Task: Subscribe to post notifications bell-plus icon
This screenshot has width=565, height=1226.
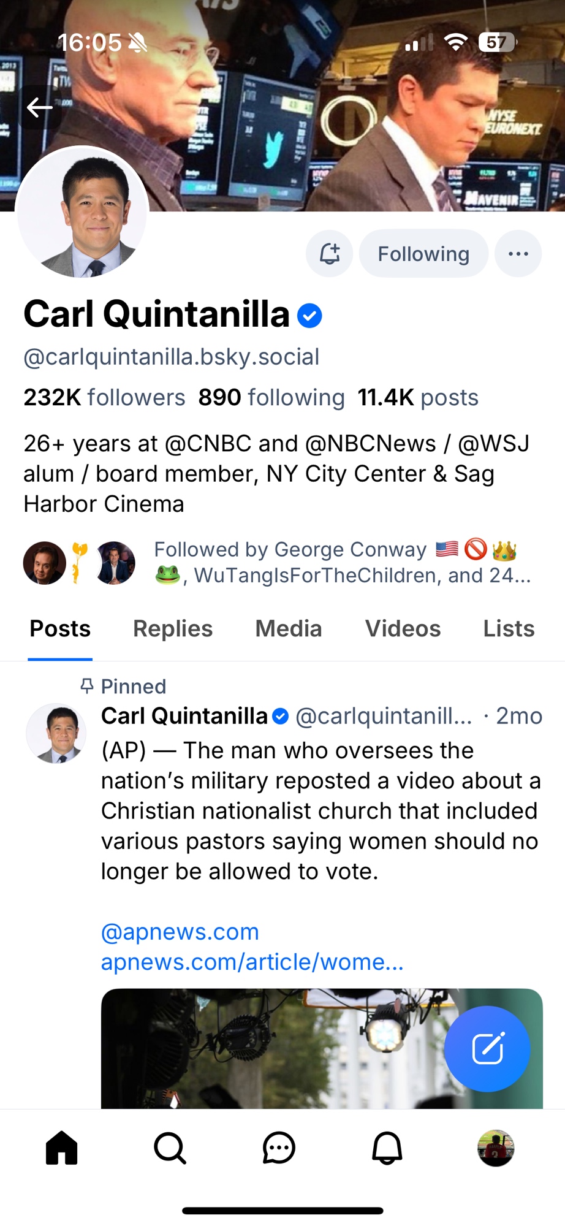Action: coord(330,253)
